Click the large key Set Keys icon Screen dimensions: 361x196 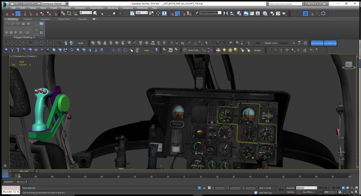click(x=281, y=189)
